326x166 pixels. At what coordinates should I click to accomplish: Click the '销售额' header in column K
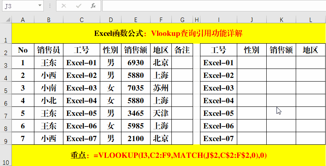pos(281,50)
